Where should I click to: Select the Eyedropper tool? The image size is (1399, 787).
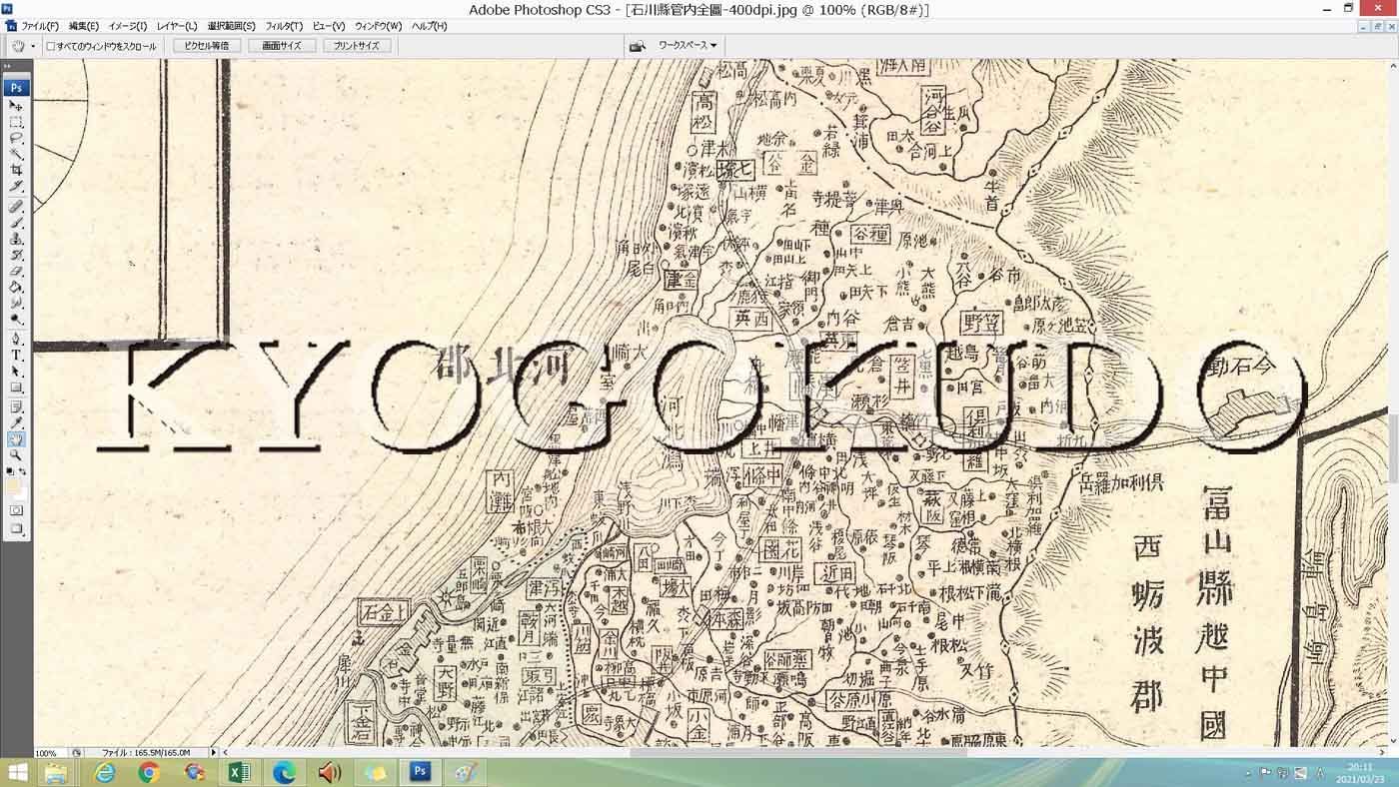click(x=16, y=423)
